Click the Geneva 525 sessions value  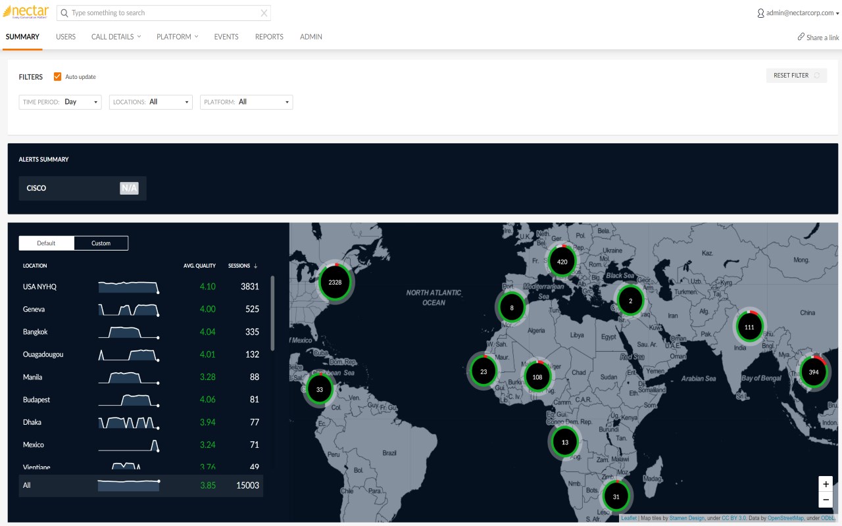pos(252,309)
